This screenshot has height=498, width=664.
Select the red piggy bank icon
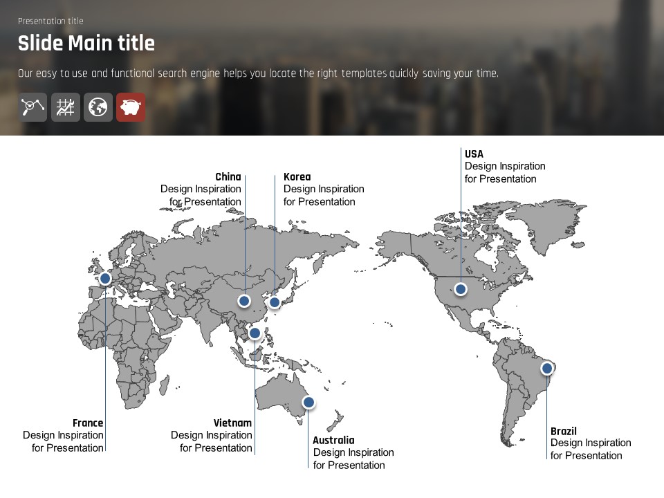(131, 107)
